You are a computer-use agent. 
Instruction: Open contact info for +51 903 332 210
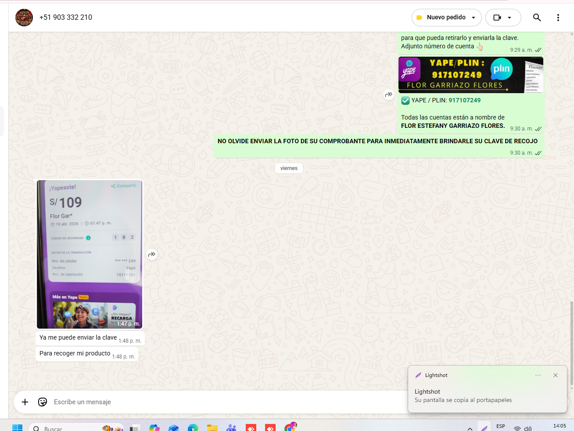pos(66,18)
